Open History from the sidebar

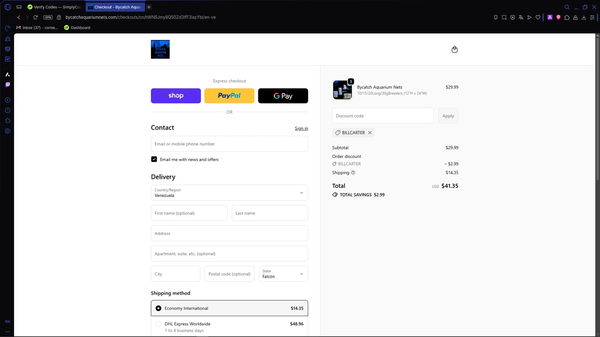[x=8, y=111]
